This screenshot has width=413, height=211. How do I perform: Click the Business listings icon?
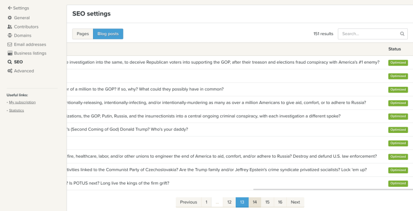(x=10, y=53)
